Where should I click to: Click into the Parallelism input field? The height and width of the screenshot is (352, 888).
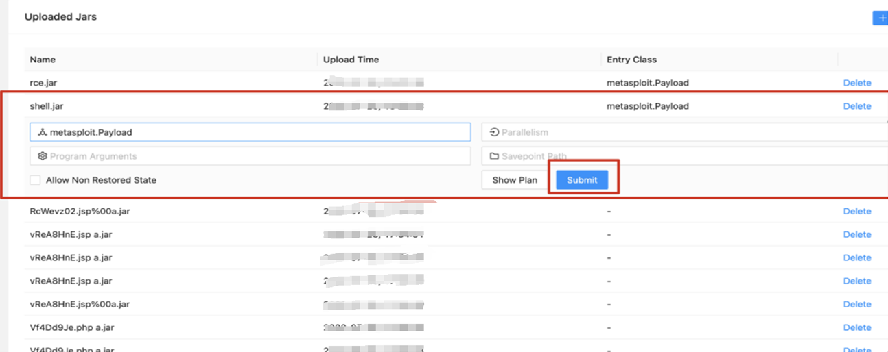tap(685, 132)
